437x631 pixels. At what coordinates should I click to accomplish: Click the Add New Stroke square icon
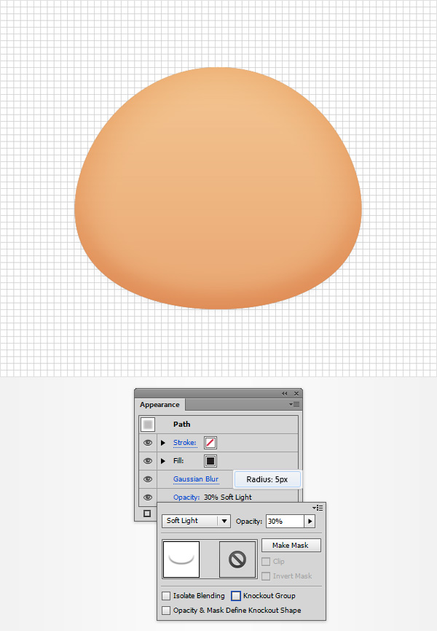[147, 514]
